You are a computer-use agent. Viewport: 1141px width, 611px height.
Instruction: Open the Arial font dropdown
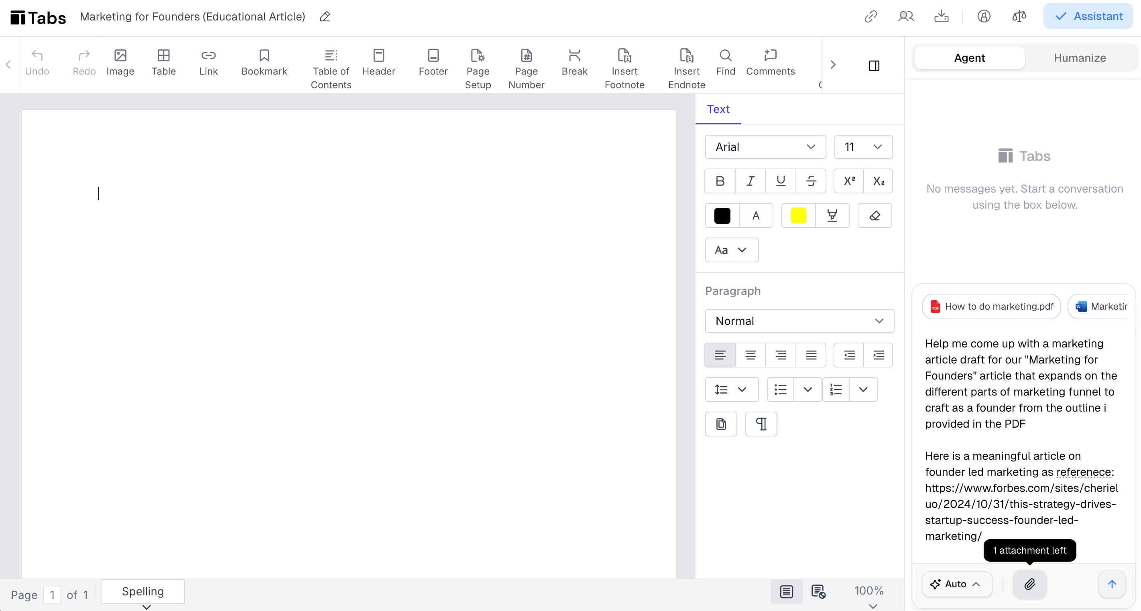pyautogui.click(x=765, y=147)
